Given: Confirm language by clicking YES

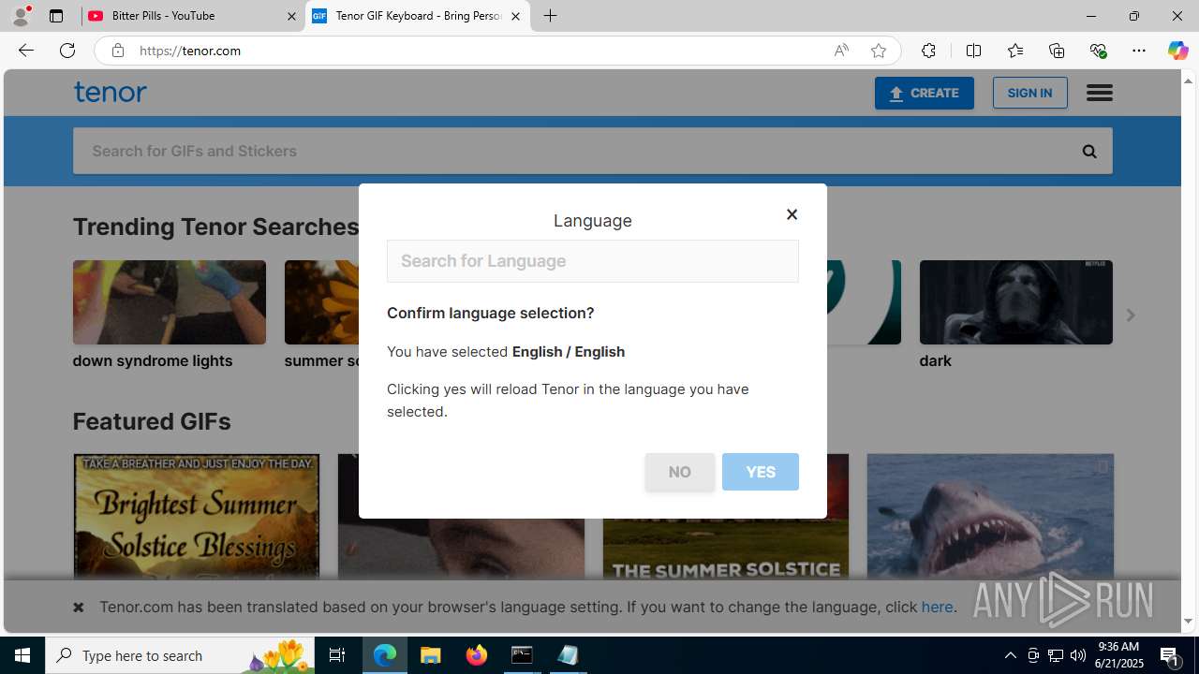Looking at the screenshot, I should pos(760,472).
